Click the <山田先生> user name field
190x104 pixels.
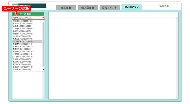click(x=168, y=6)
